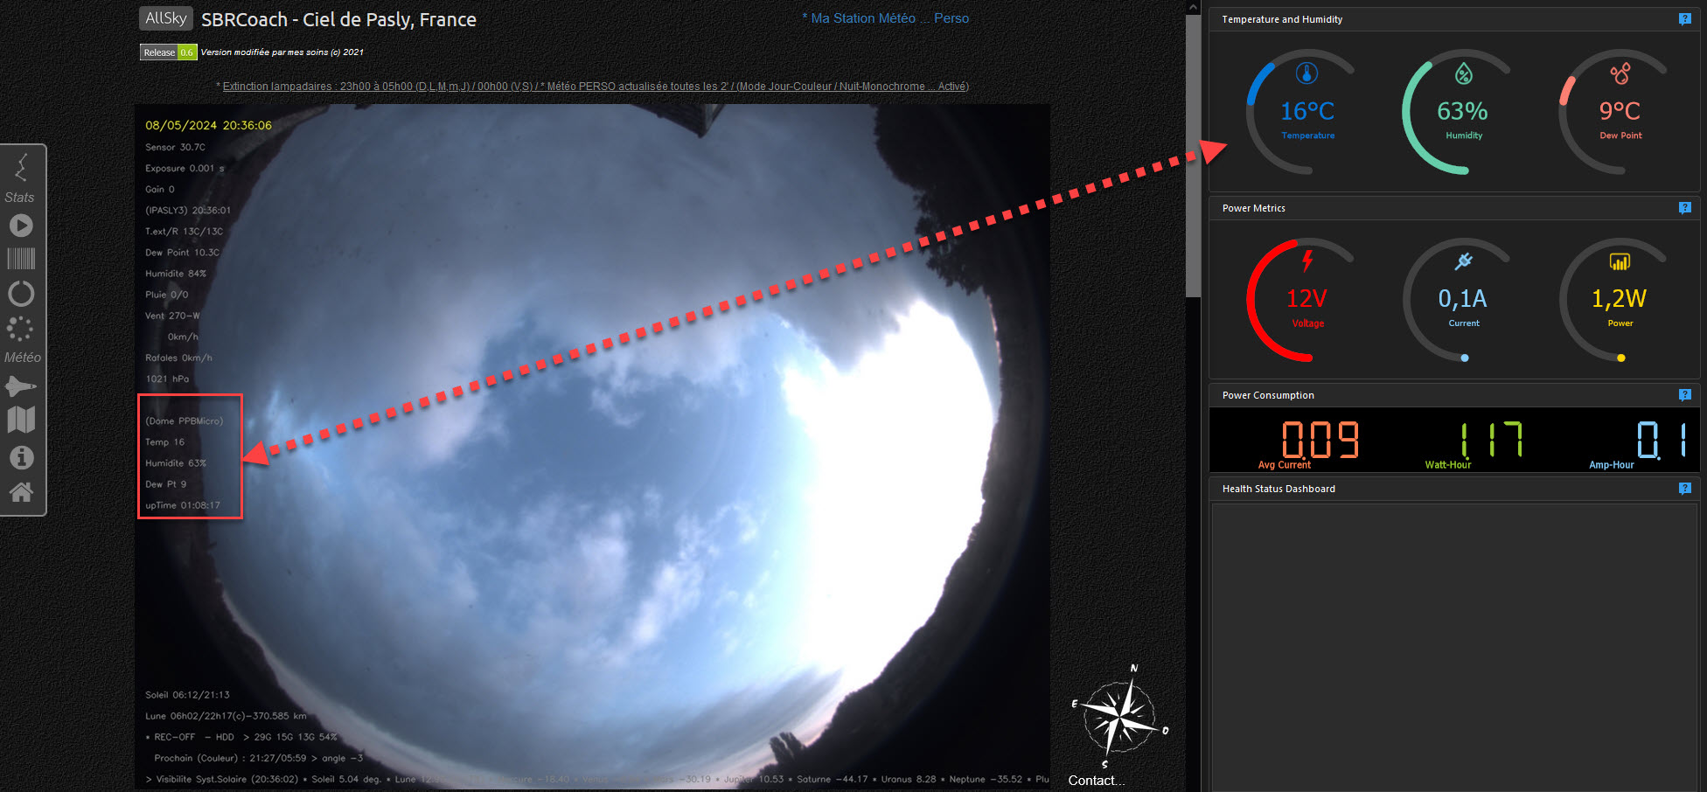1707x792 pixels.
Task: Click the AllSky logo button
Action: point(165,18)
